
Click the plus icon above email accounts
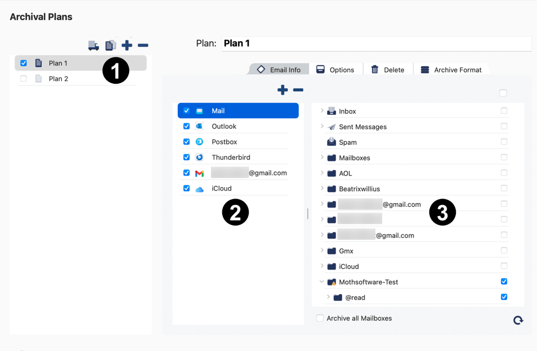[282, 90]
